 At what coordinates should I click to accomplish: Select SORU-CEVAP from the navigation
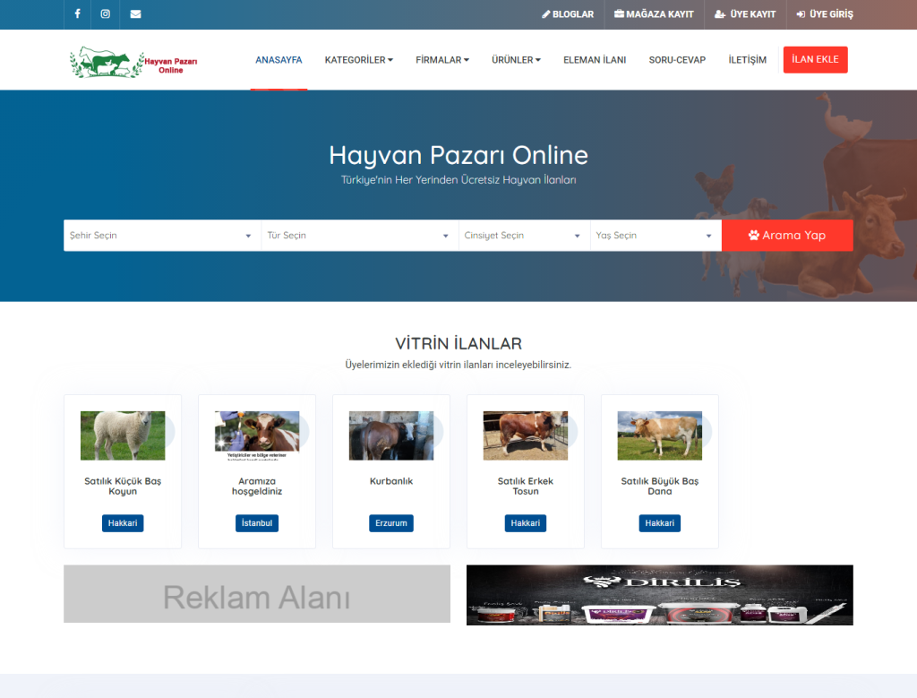(677, 60)
